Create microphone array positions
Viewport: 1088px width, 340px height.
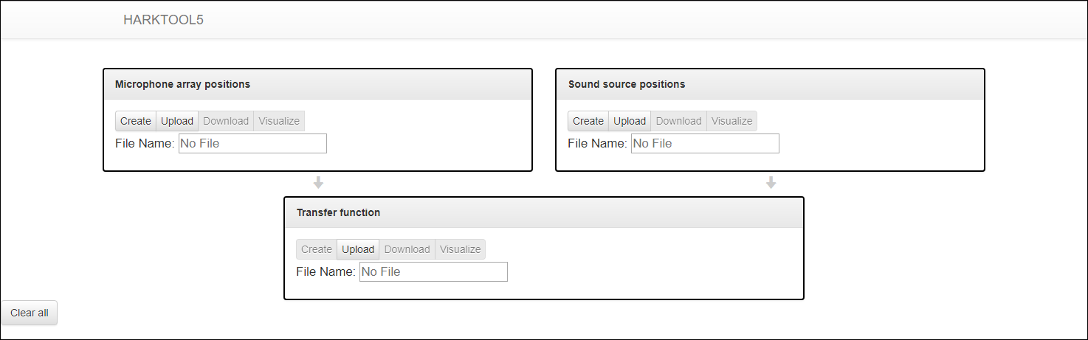click(136, 121)
